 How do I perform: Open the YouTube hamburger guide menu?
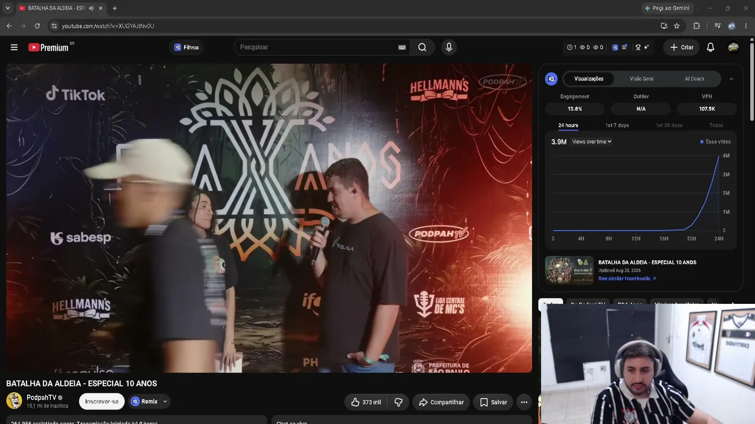pos(14,47)
